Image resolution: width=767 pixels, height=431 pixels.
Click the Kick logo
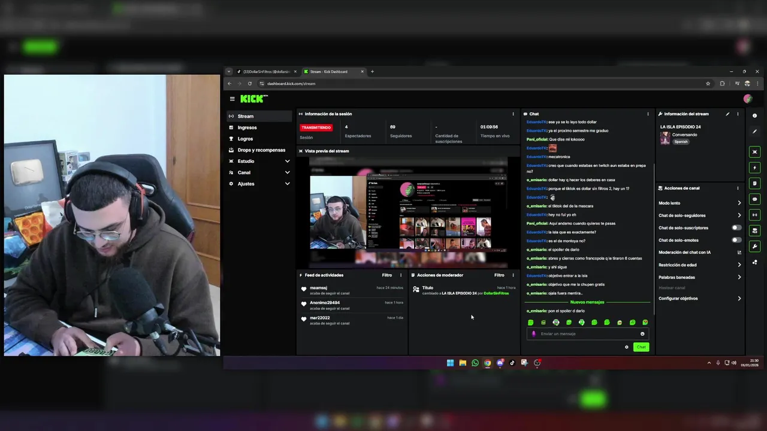[253, 99]
